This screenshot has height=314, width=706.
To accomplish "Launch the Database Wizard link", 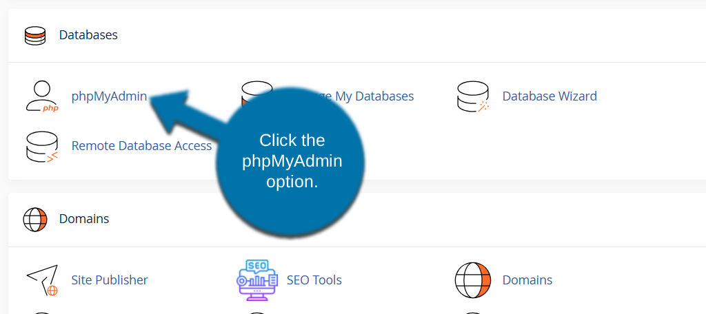I will [549, 96].
